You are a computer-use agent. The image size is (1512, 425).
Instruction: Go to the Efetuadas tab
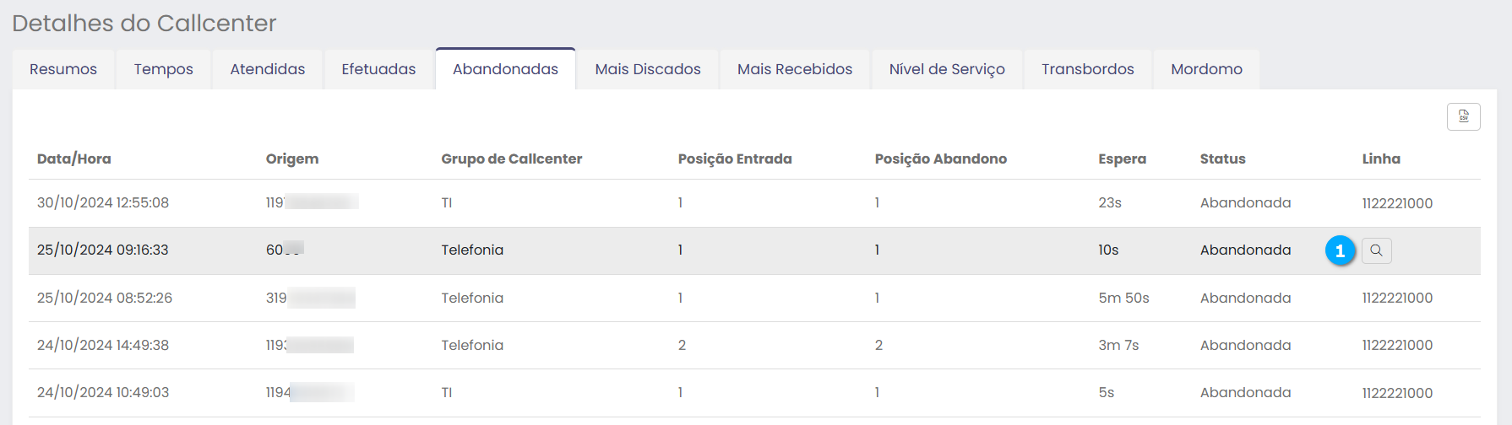coord(378,69)
